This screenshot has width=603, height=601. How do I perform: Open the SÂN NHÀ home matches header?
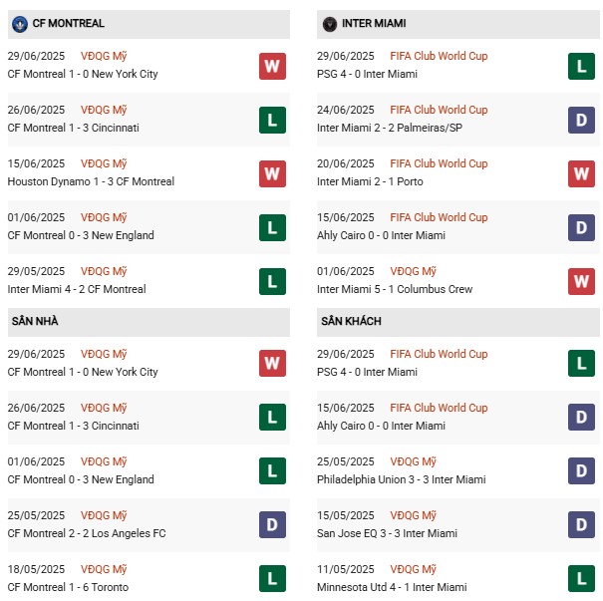click(34, 321)
